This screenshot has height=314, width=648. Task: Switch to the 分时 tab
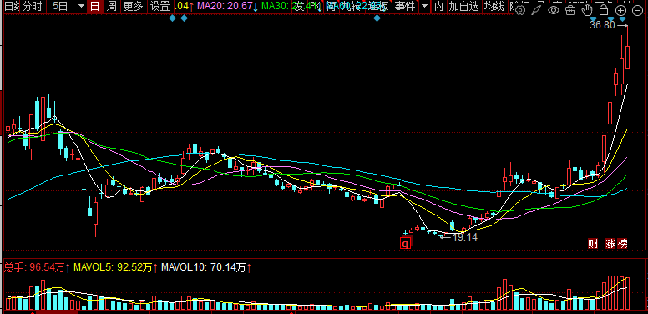coord(33,6)
